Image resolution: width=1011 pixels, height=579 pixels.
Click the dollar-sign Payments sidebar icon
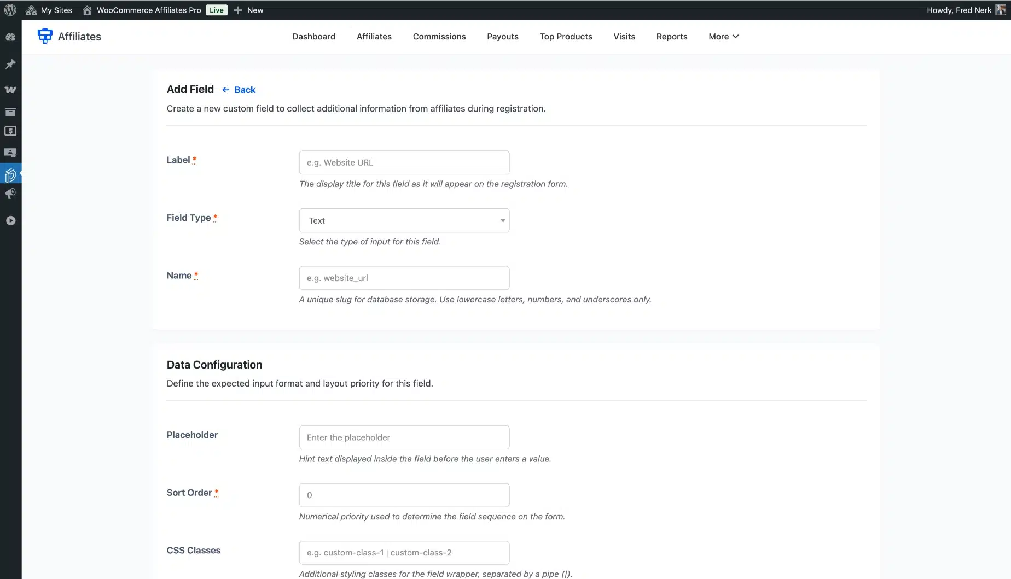click(x=10, y=131)
